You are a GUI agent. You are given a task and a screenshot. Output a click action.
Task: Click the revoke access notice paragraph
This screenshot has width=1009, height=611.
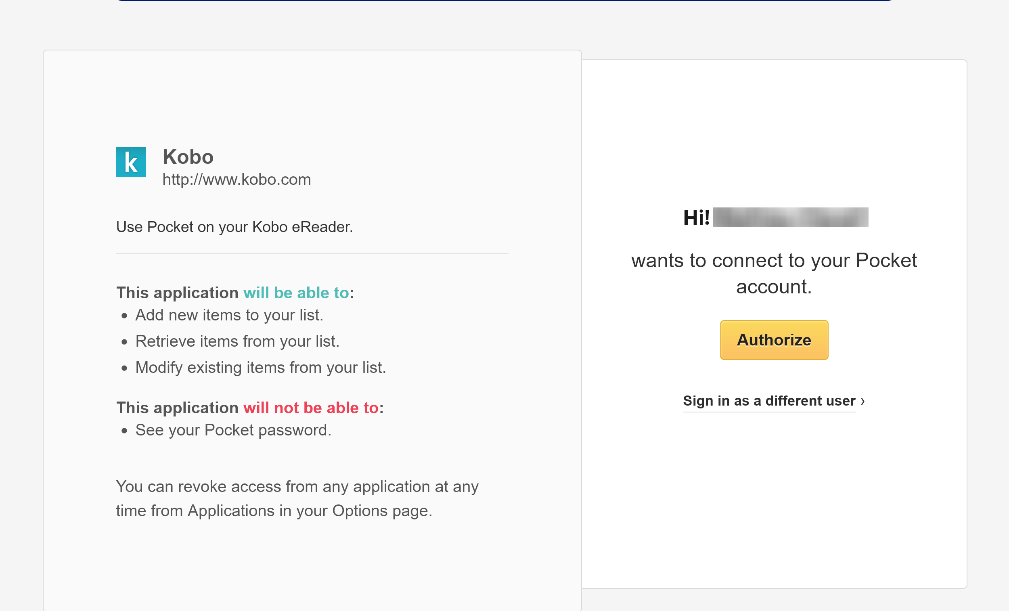click(x=297, y=498)
